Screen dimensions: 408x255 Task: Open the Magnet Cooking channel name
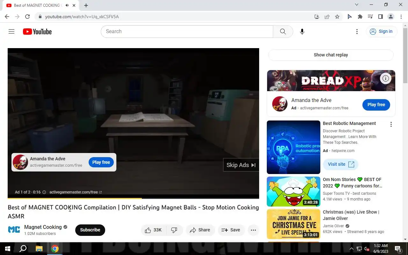pyautogui.click(x=43, y=227)
